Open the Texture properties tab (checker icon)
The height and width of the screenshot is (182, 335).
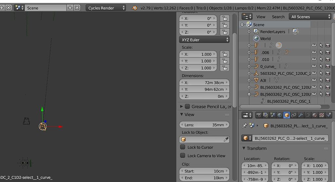coord(322,115)
